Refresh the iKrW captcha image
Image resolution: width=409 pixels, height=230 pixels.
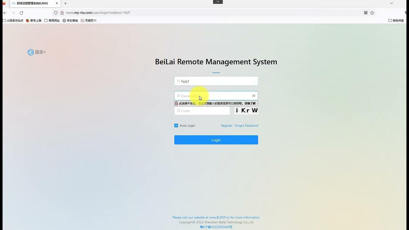point(246,111)
